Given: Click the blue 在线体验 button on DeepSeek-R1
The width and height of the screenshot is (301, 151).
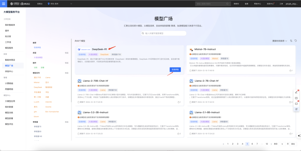Looking at the screenshot, I should (x=175, y=69).
